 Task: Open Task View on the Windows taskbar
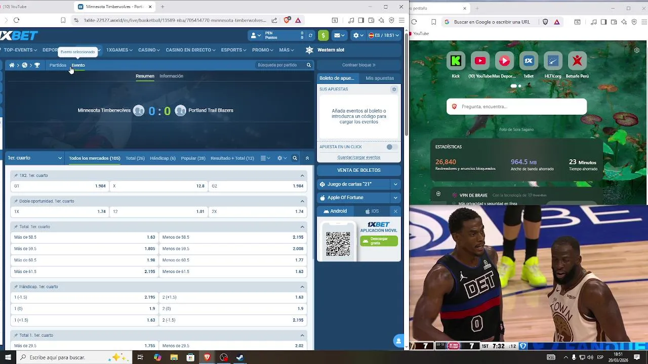point(140,357)
